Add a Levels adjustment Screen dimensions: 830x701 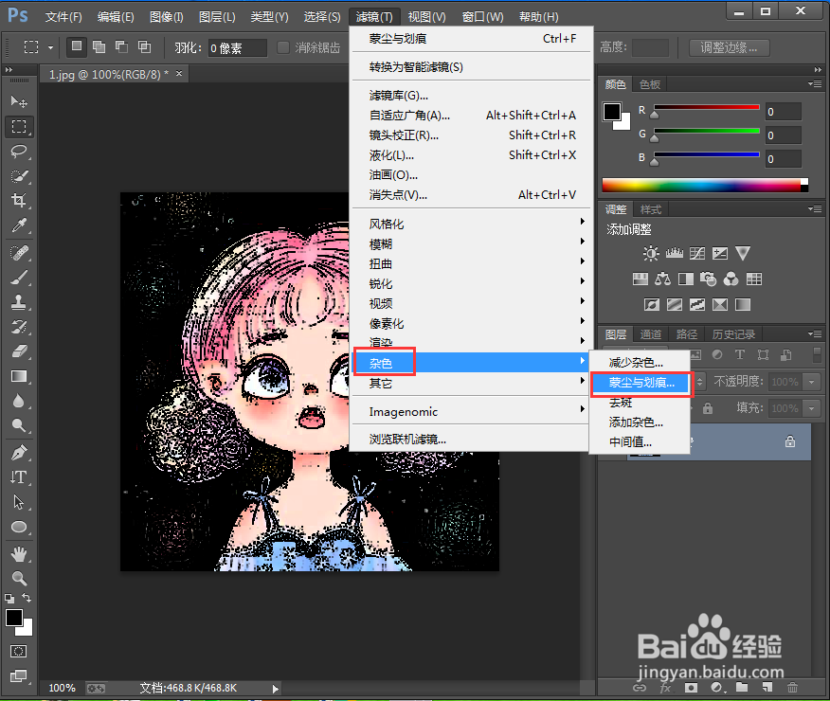pos(674,254)
